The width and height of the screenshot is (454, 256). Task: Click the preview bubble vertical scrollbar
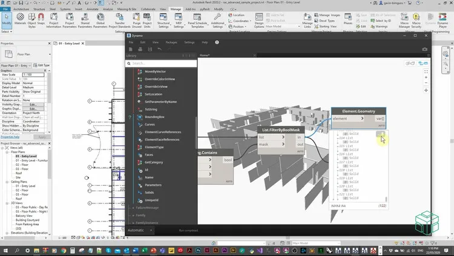(x=386, y=199)
